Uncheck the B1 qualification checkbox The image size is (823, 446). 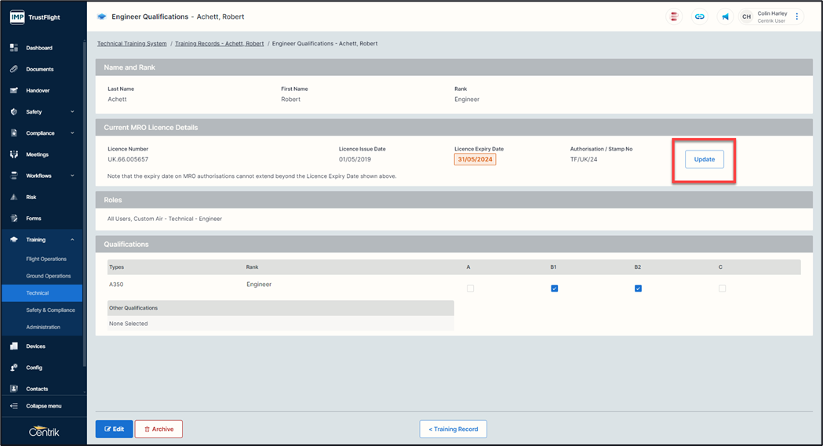[554, 288]
